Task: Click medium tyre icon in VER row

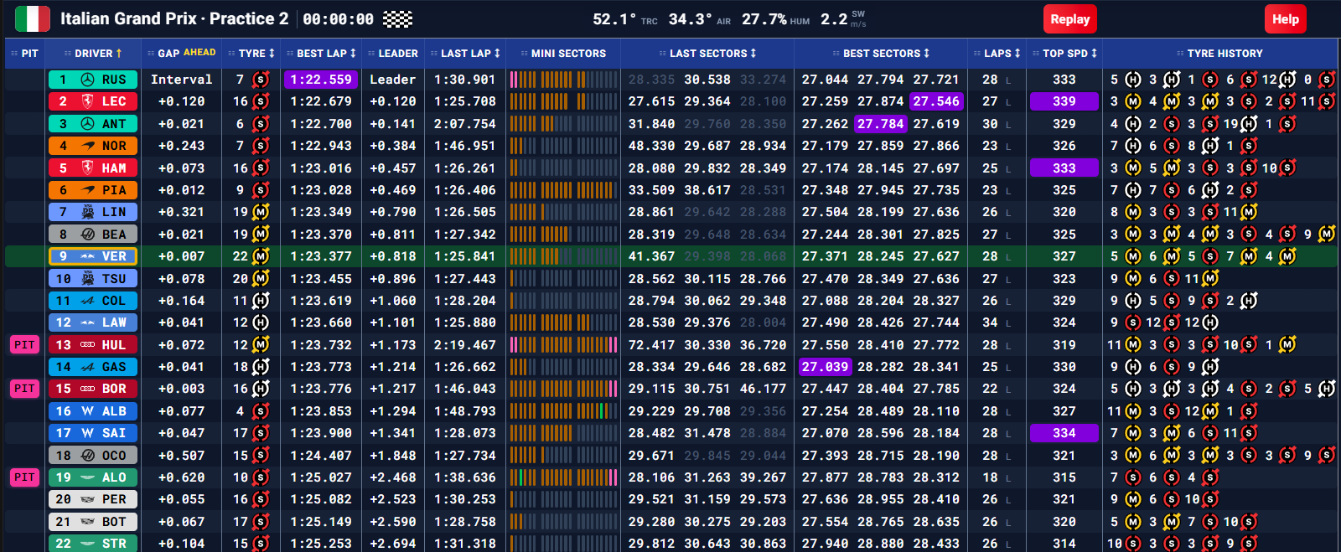Action: pos(261,256)
